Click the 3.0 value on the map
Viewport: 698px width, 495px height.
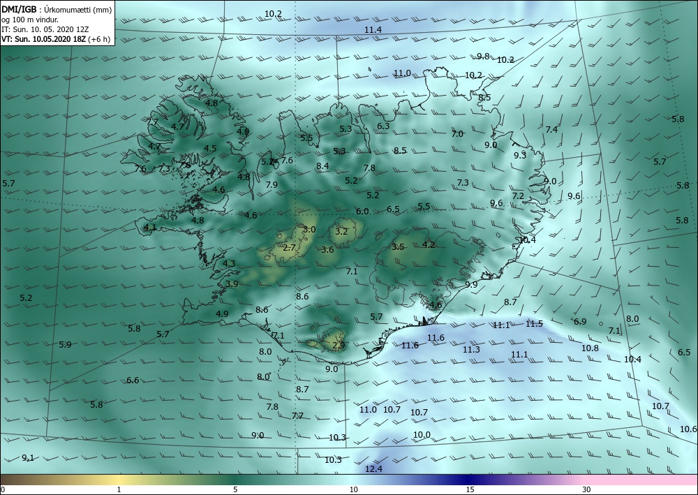click(x=309, y=230)
